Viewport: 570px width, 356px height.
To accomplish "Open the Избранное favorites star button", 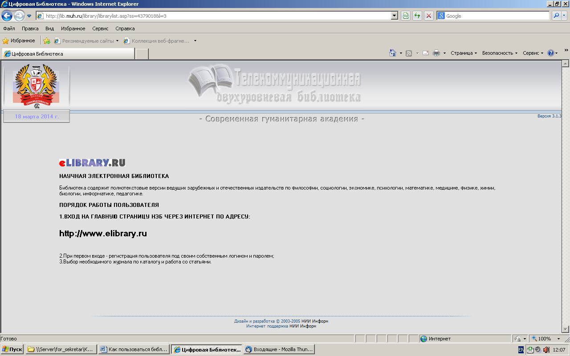I will [19, 40].
